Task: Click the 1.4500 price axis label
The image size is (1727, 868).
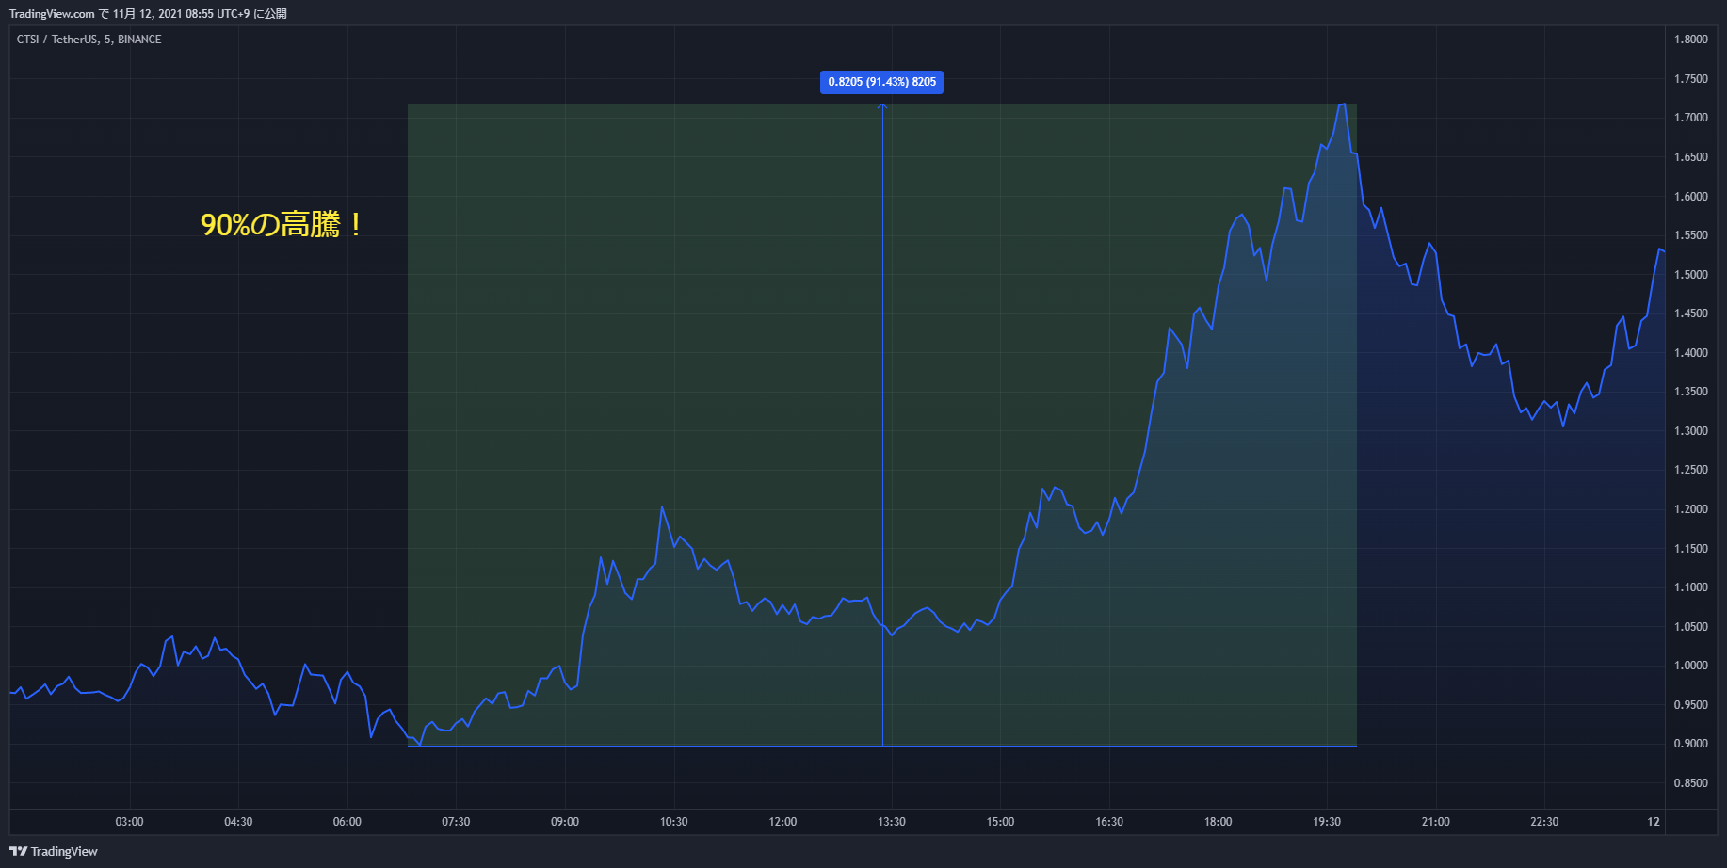Action: coord(1691,313)
